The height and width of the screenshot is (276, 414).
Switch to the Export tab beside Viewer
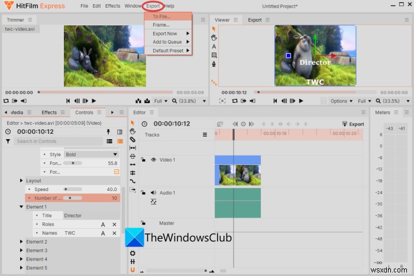tap(254, 20)
